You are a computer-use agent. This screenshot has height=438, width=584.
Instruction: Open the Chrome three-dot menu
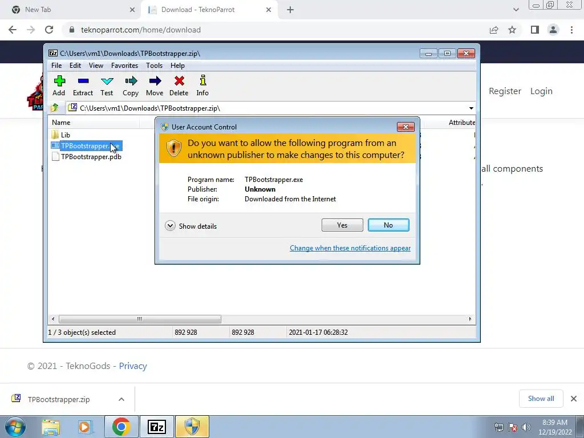click(x=571, y=30)
